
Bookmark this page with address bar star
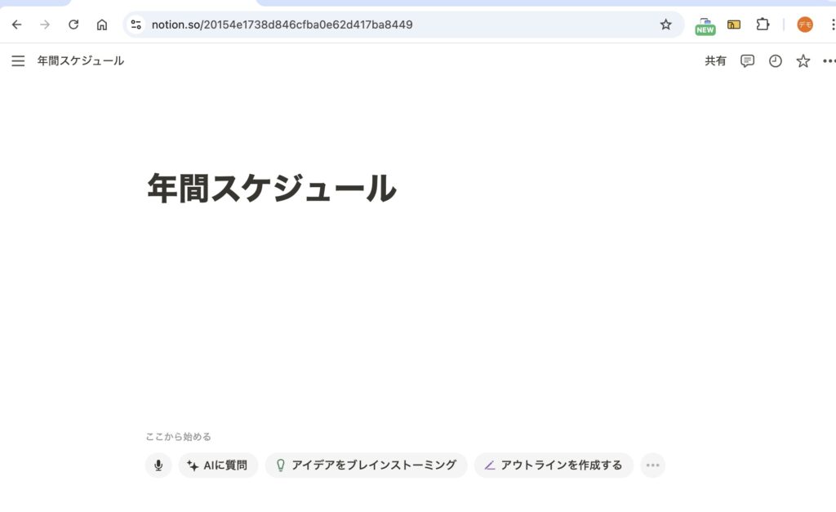(665, 24)
